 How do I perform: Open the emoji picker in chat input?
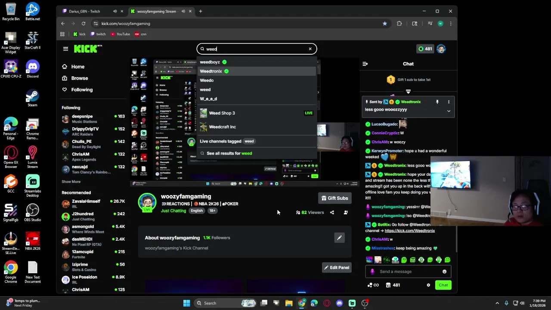click(444, 272)
